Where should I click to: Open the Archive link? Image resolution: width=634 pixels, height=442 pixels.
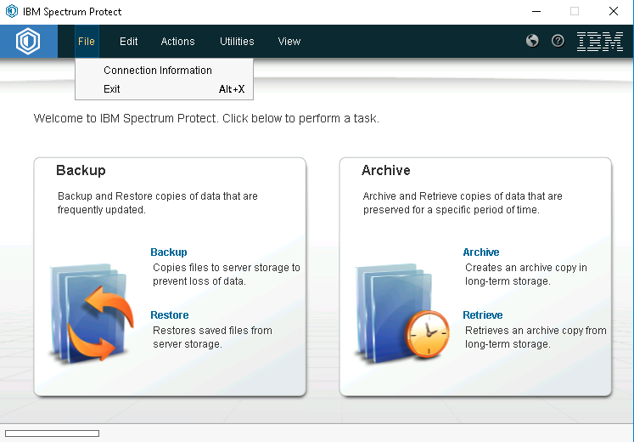click(x=480, y=252)
